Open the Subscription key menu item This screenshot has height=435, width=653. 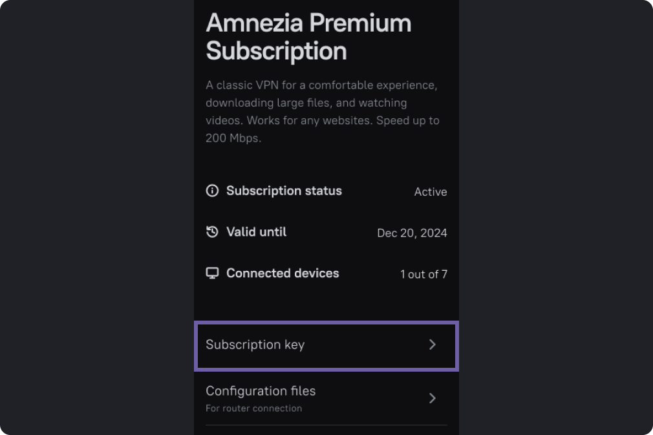click(x=326, y=346)
